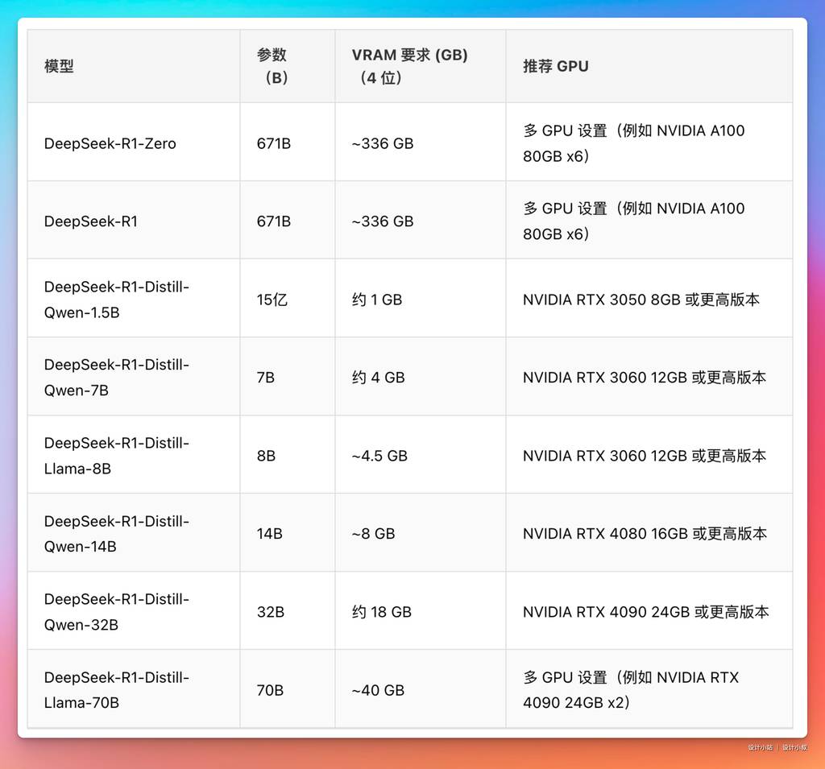Click the DeepSeek-R1-Distill-Qwen-7B model cell
The height and width of the screenshot is (769, 825).
click(x=117, y=378)
